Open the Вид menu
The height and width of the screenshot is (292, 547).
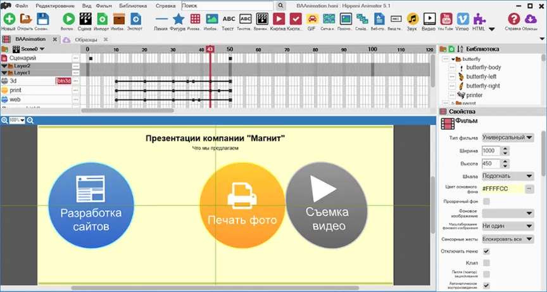click(87, 6)
